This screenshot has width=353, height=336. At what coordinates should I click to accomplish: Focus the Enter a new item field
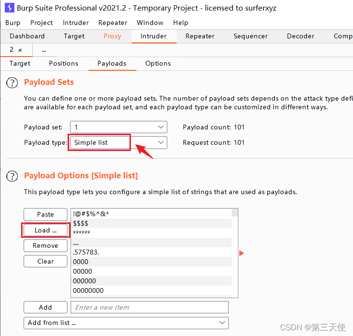pos(150,307)
